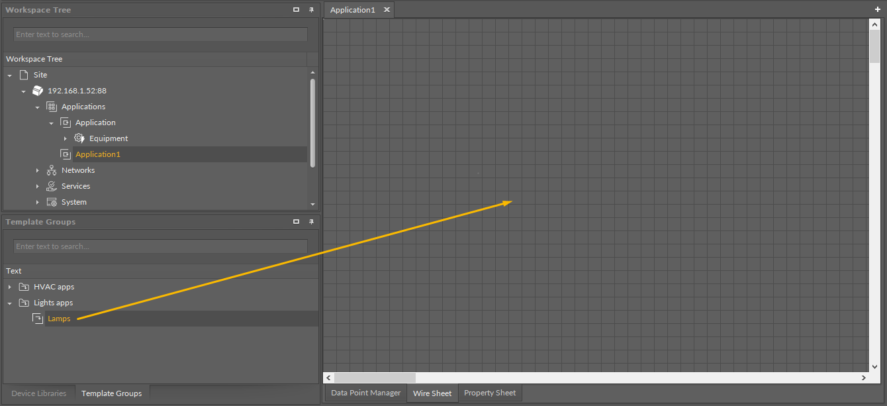Add a new tab with plus button
Viewport: 887px width, 406px height.
point(878,9)
